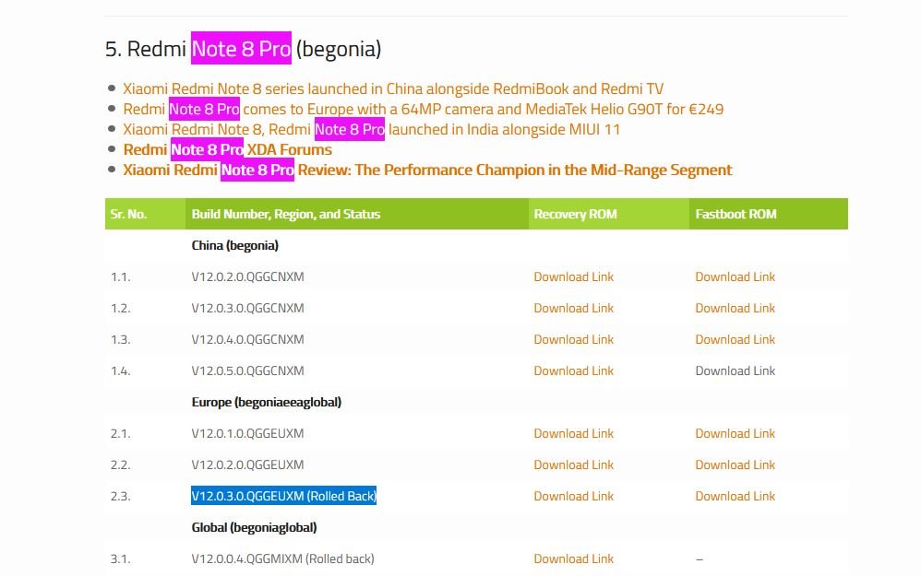Click build number V12.0.1.0.QGGEUXM
Viewport: 921px width, 576px height.
(248, 433)
